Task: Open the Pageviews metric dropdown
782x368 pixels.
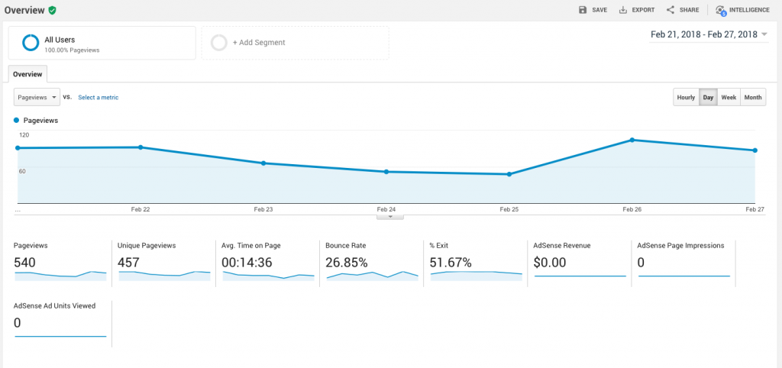Action: tap(37, 98)
